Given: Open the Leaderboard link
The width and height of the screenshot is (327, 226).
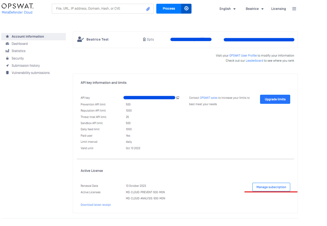Looking at the screenshot, I should point(254,61).
